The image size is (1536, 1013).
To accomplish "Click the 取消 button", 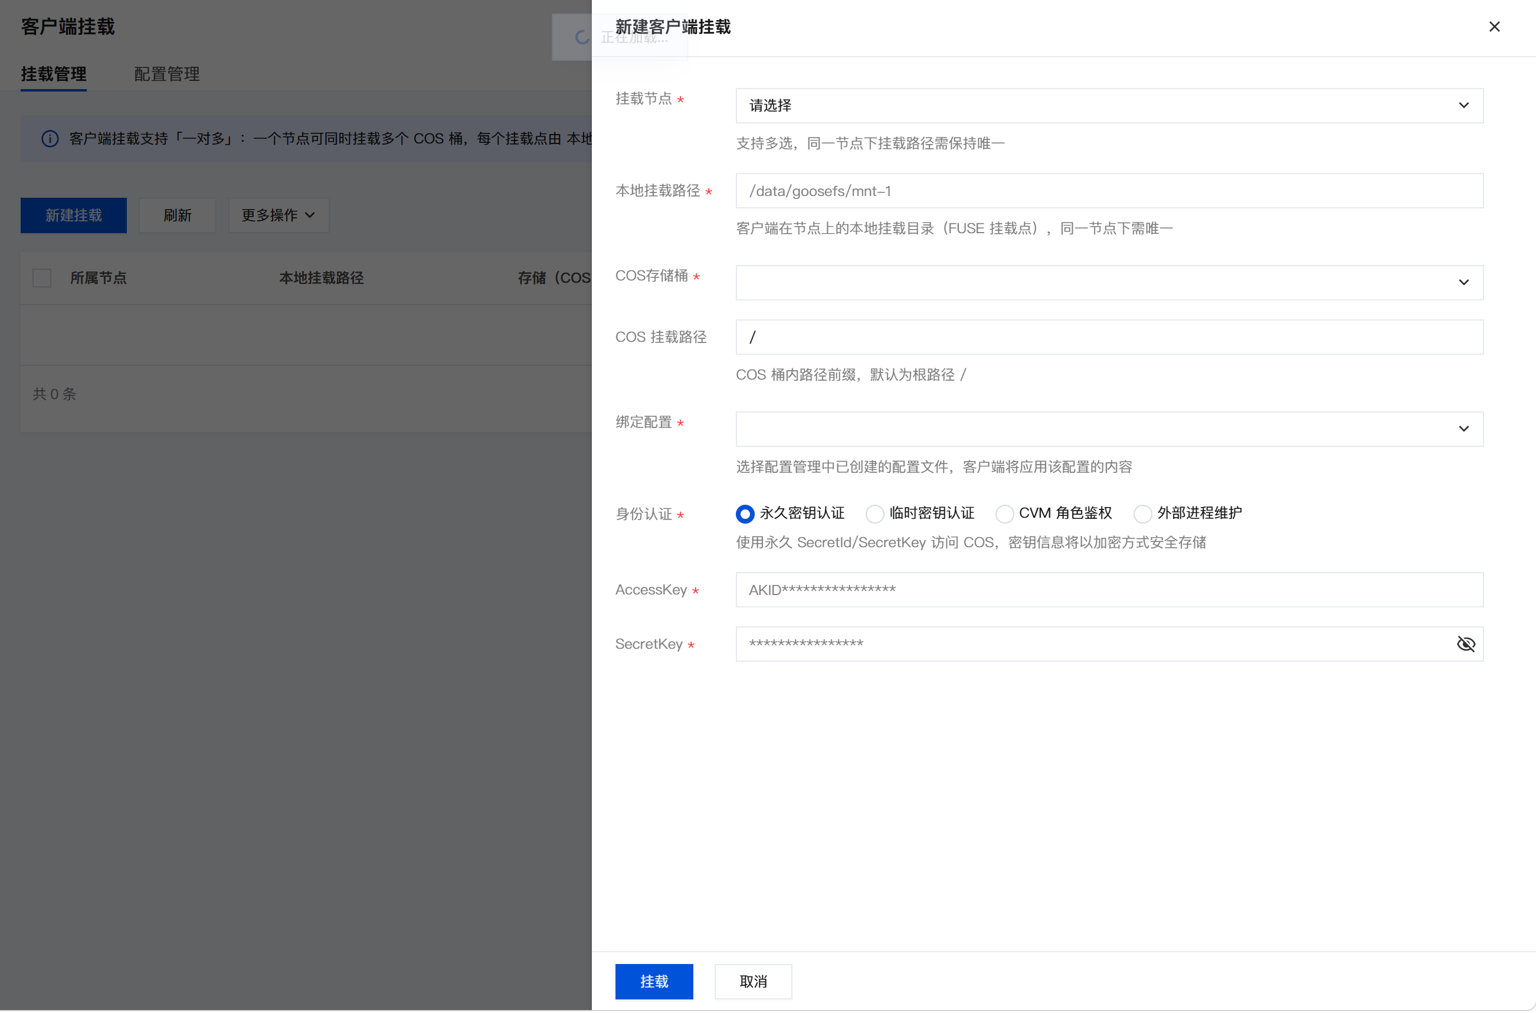I will pos(753,981).
